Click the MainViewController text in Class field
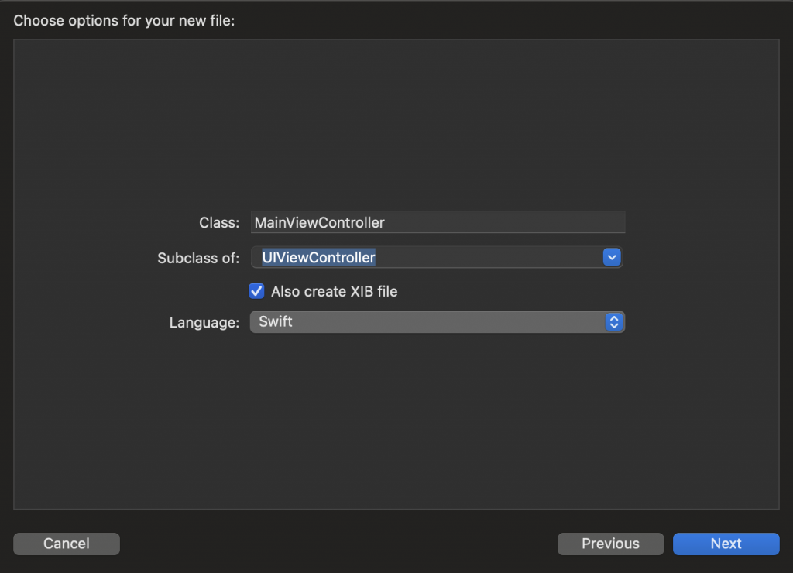 click(x=319, y=222)
